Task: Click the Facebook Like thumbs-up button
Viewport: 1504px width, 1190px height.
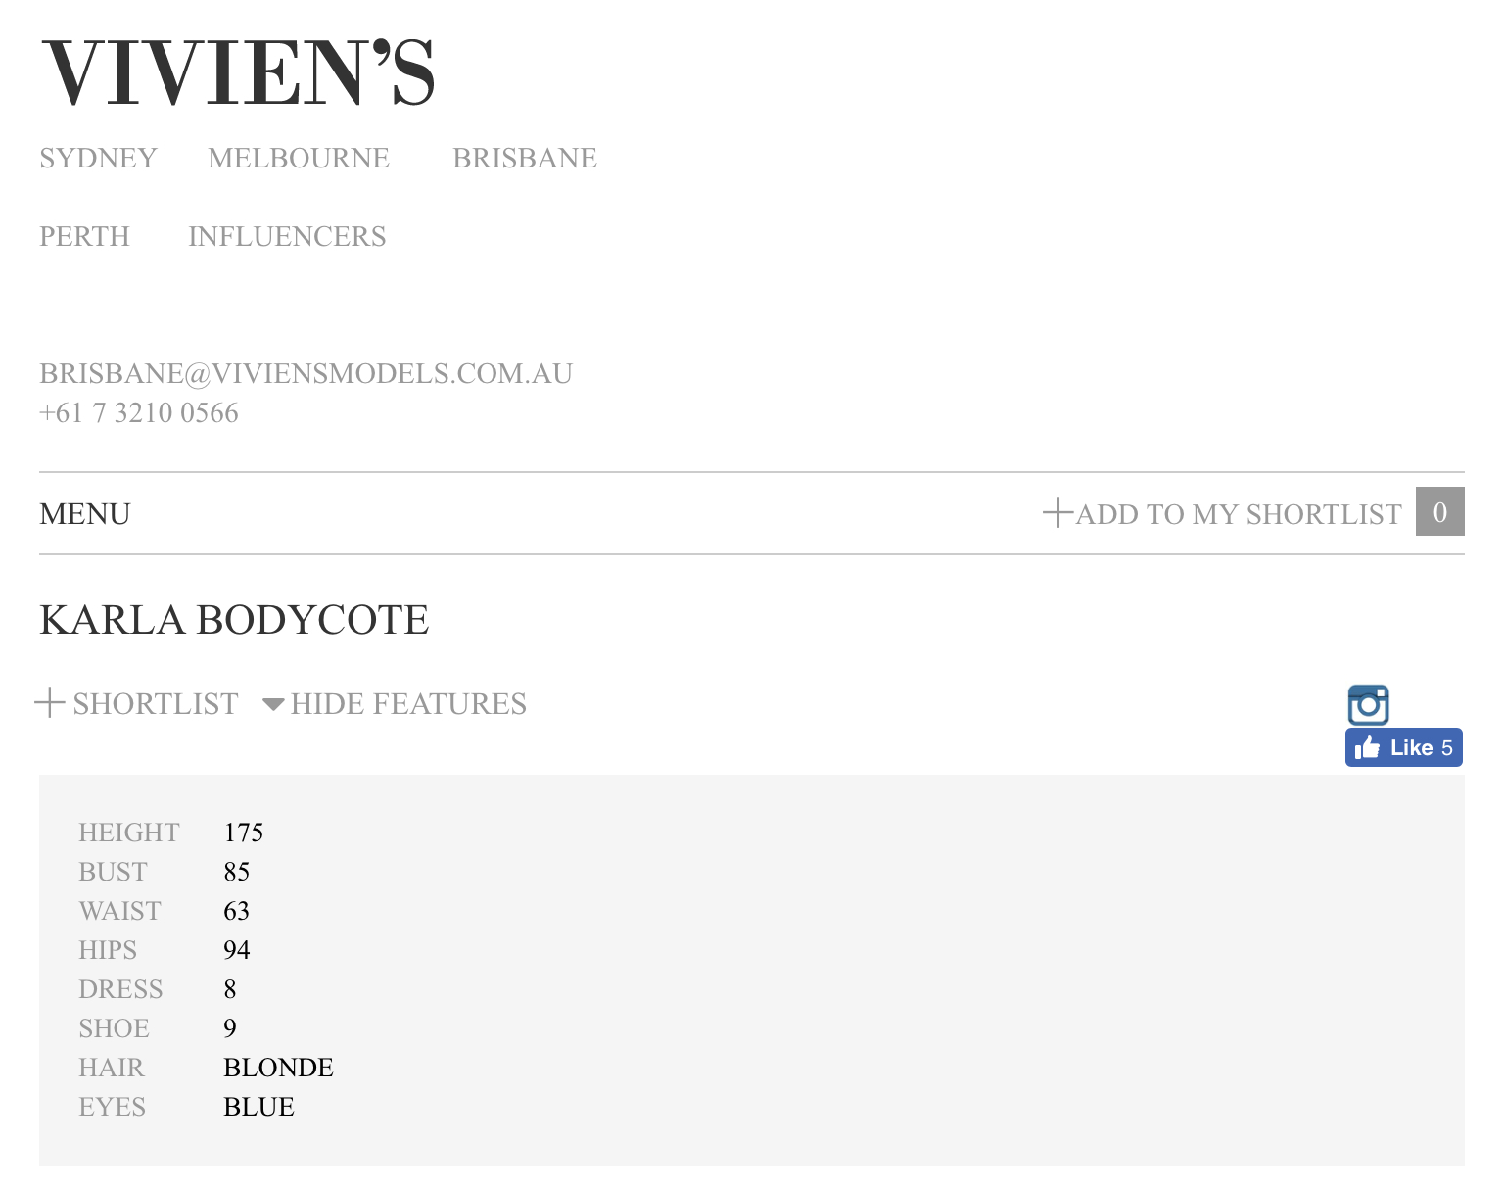Action: [x=1368, y=748]
